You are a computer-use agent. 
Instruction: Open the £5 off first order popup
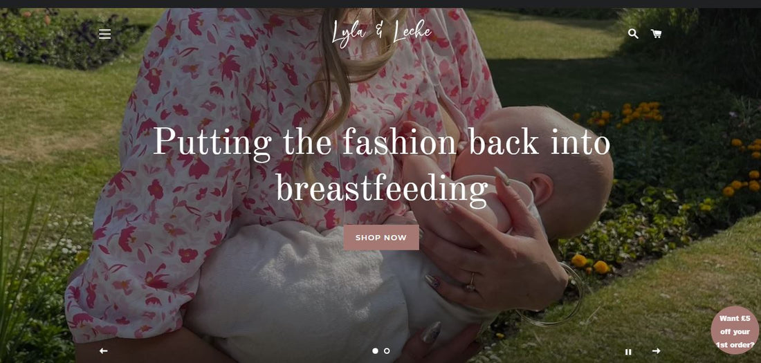735,330
